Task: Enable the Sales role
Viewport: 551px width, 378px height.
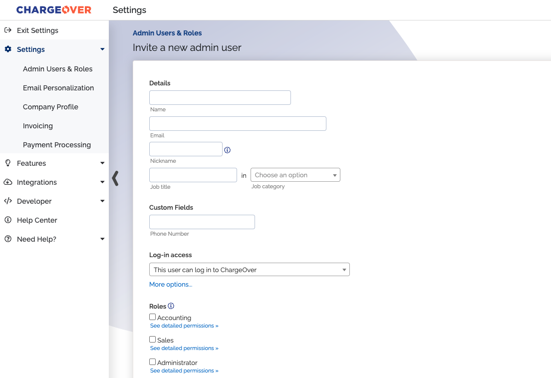Action: coord(152,339)
